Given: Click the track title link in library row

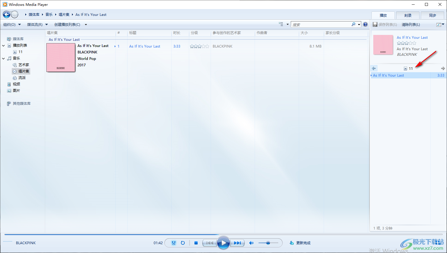Looking at the screenshot, I should [x=145, y=46].
